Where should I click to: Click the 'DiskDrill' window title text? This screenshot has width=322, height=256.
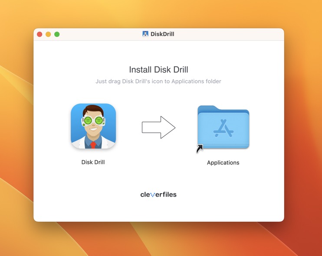tap(162, 34)
